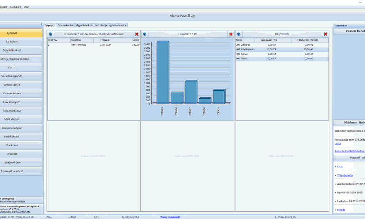
Task: Open Palkanlaskenta from the sidebar
Action: (21, 110)
